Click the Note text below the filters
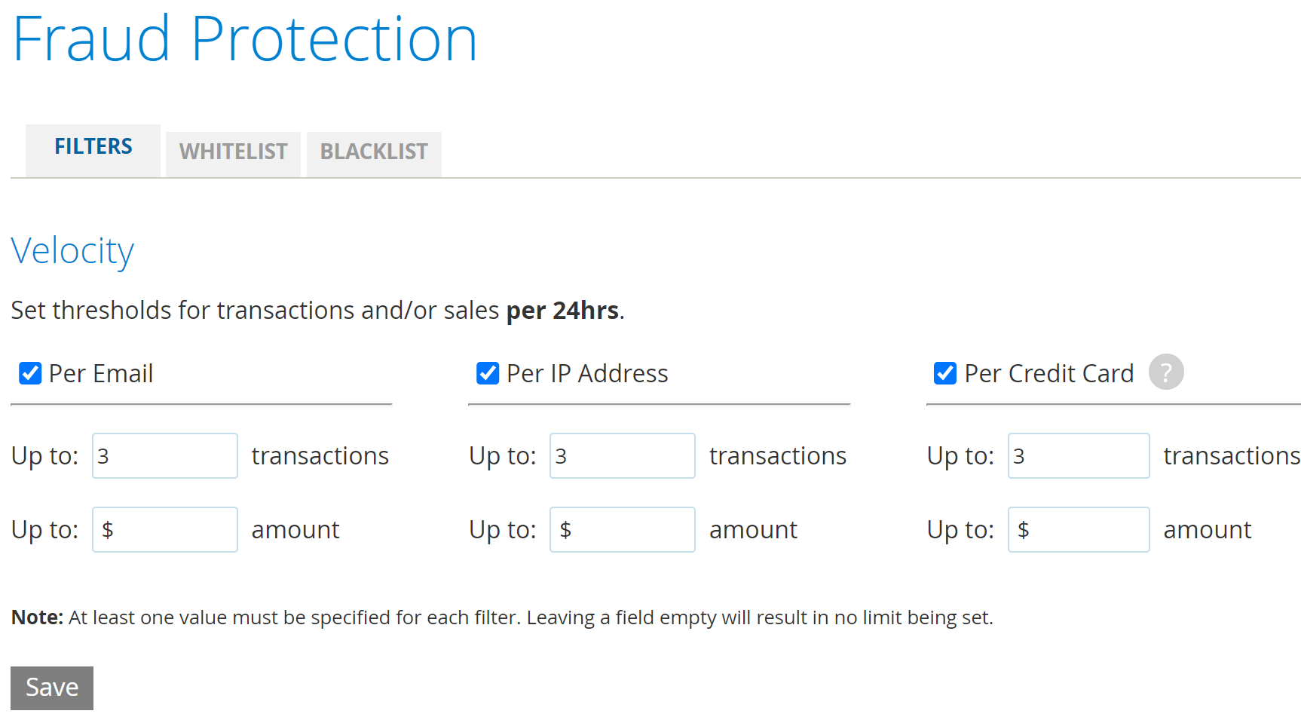 pos(502,617)
